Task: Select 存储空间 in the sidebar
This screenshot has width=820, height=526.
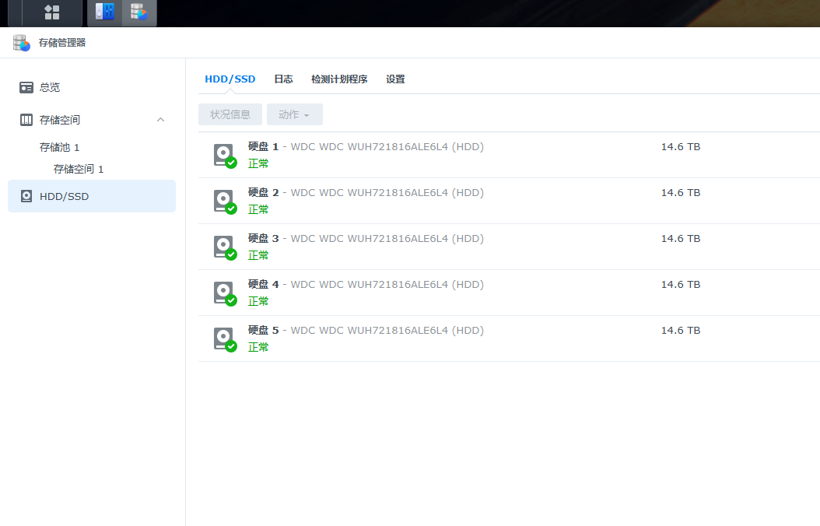Action: point(60,120)
